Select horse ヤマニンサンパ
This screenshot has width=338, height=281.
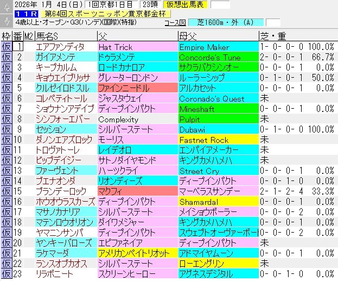click(66, 233)
